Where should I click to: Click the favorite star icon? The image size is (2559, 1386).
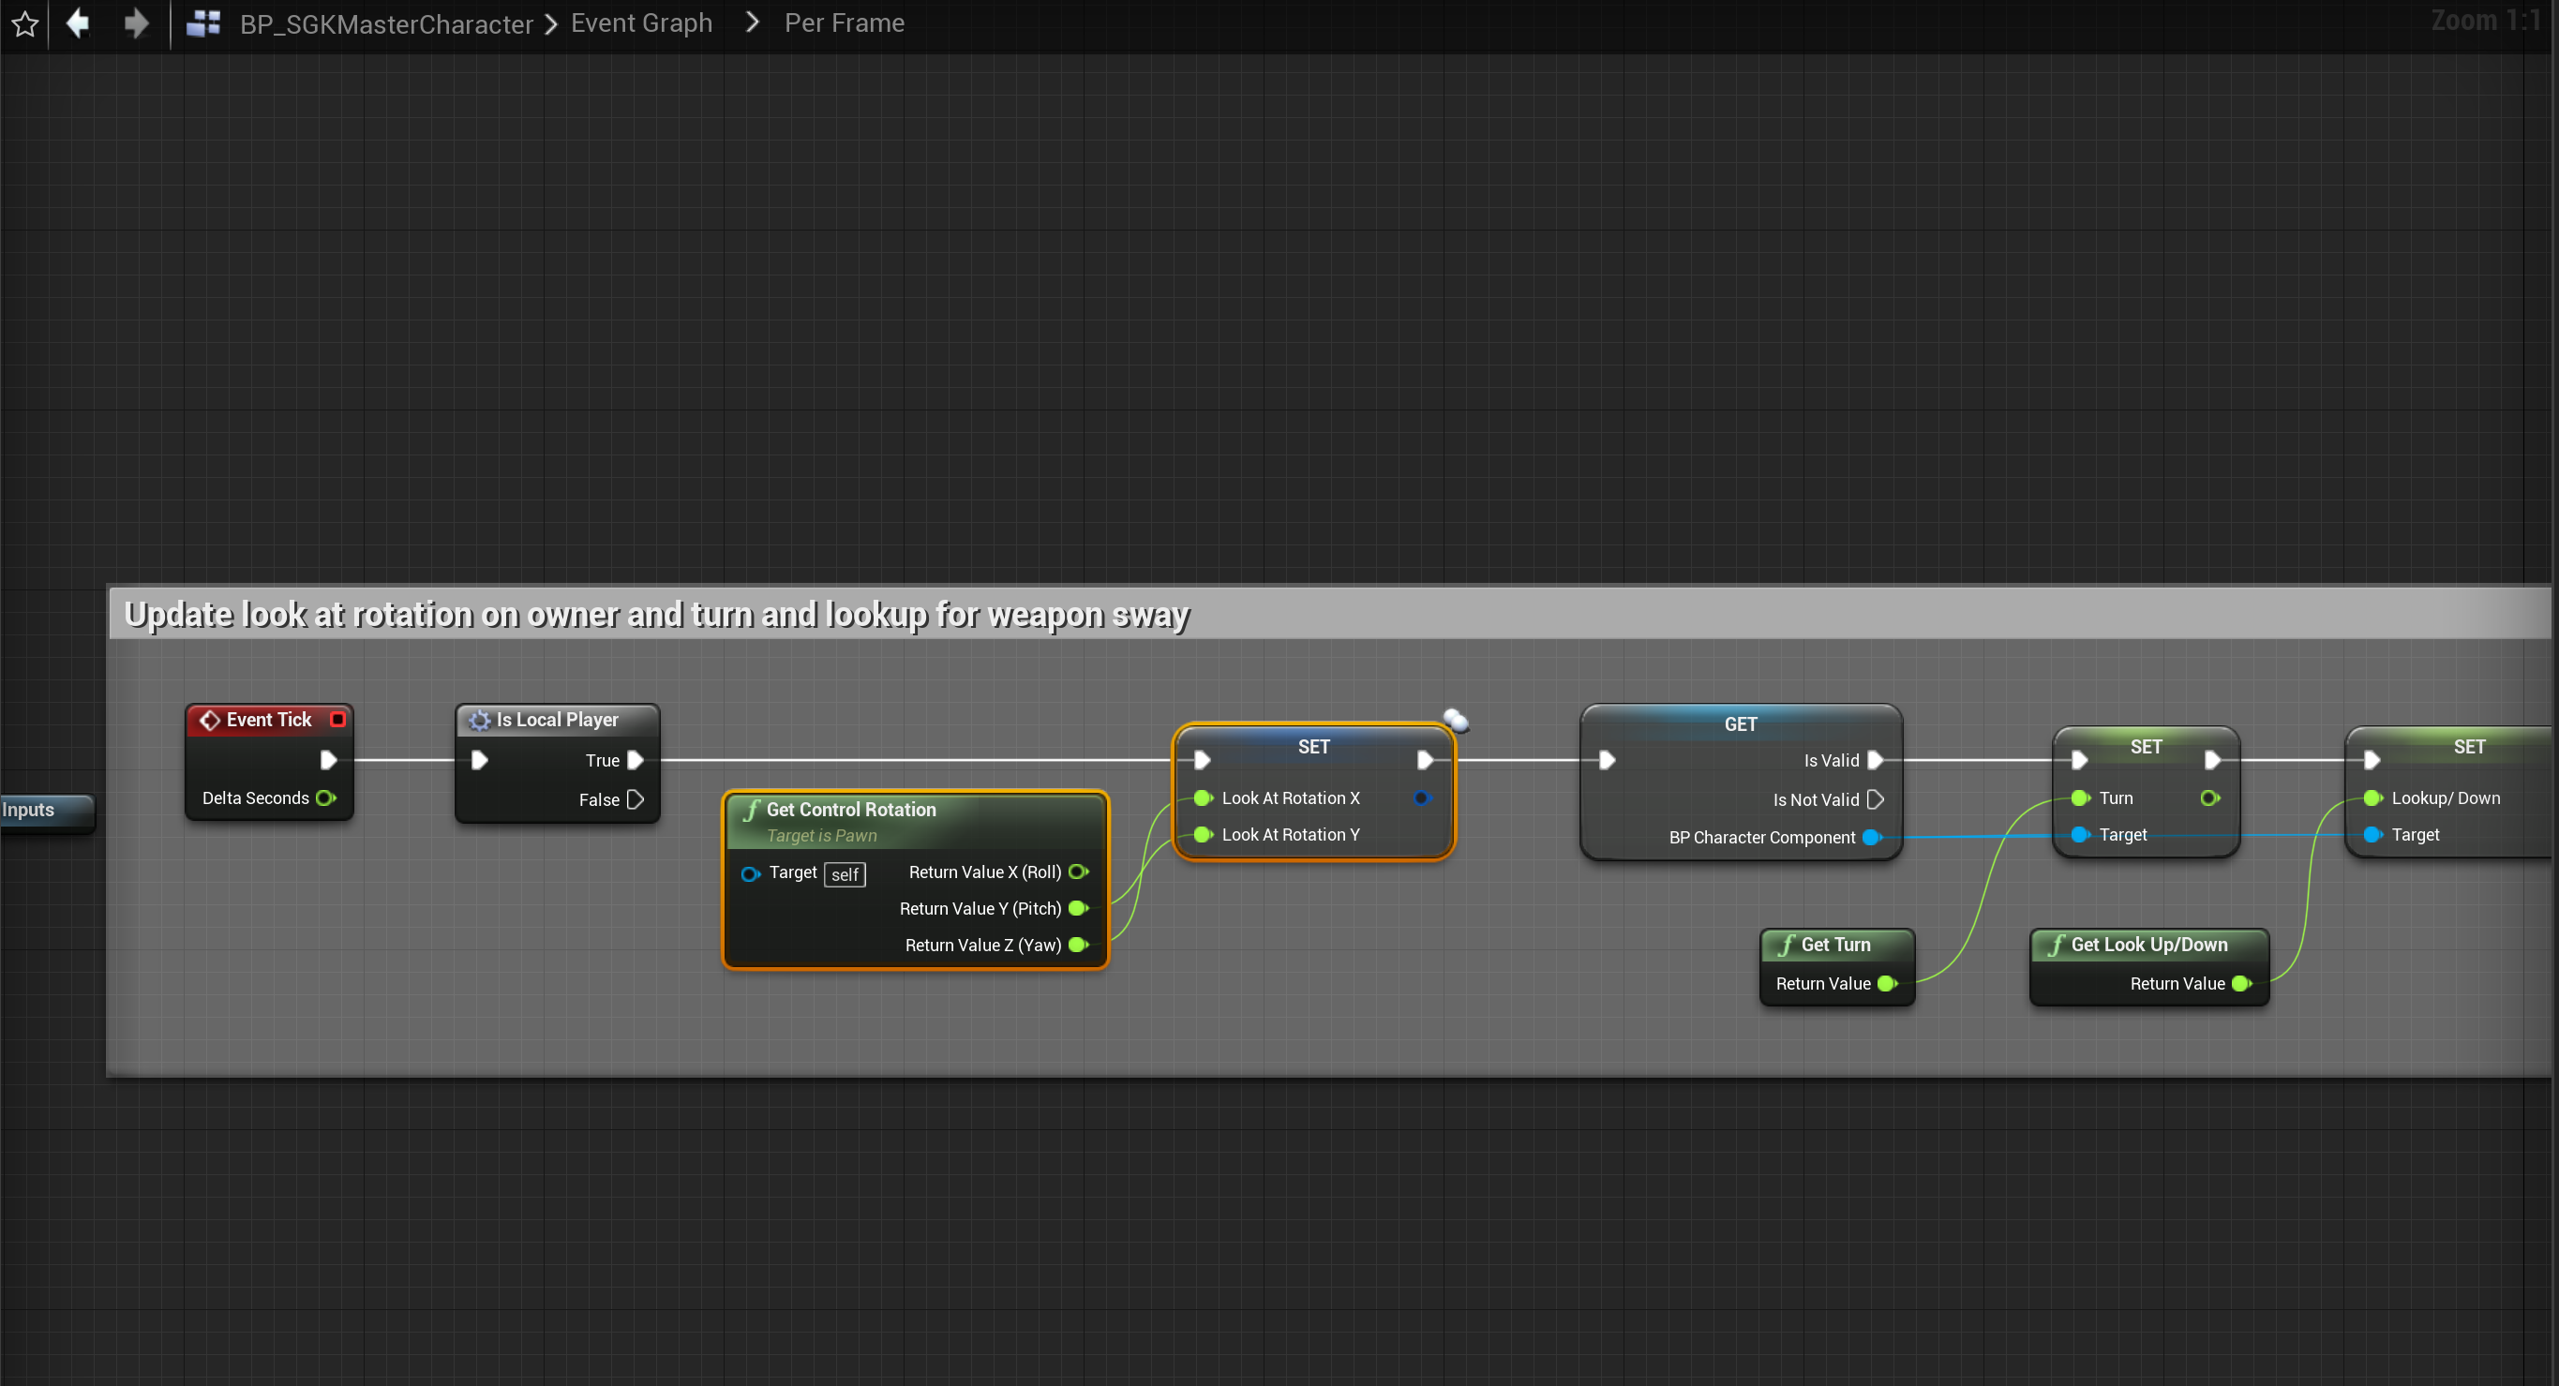[24, 23]
